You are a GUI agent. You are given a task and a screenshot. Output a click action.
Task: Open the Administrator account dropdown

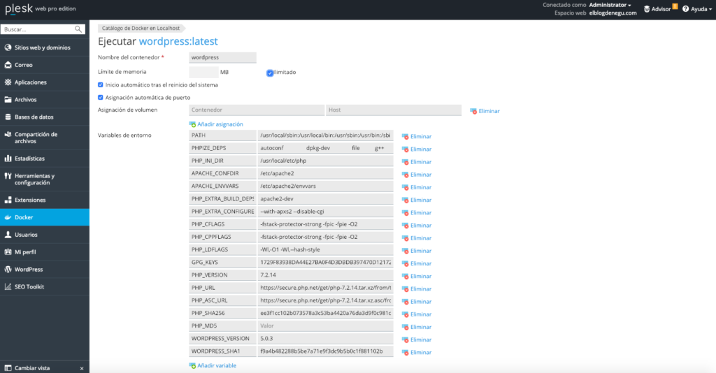tap(610, 5)
